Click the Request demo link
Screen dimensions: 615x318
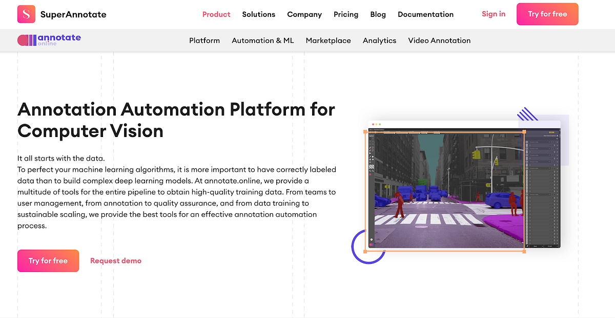pos(116,261)
